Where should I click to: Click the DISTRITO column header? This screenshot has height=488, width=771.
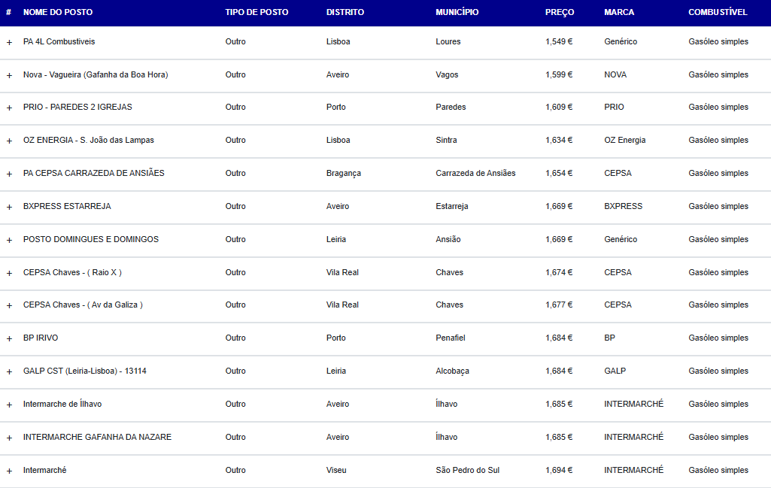click(345, 12)
